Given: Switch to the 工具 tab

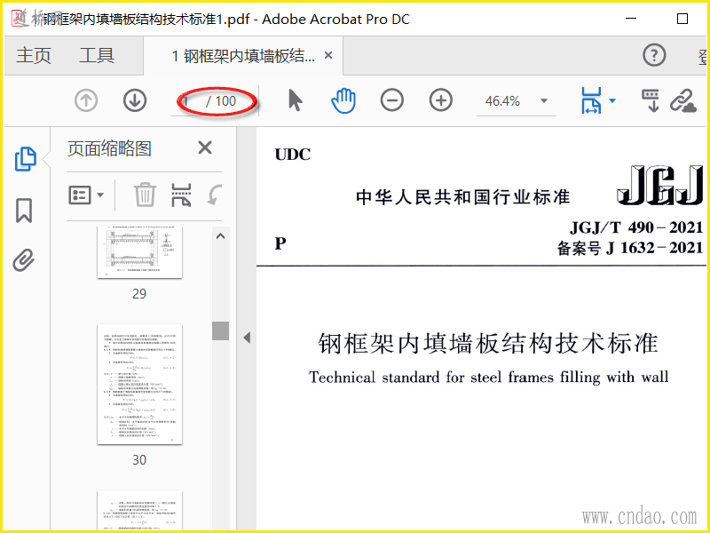Looking at the screenshot, I should pos(97,56).
